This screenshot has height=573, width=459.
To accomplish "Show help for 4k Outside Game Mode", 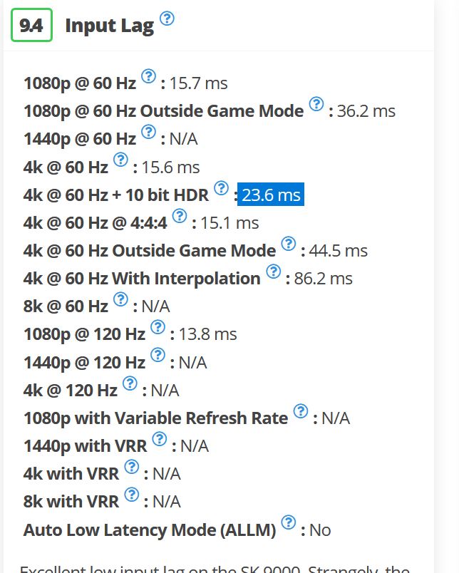I will [288, 244].
